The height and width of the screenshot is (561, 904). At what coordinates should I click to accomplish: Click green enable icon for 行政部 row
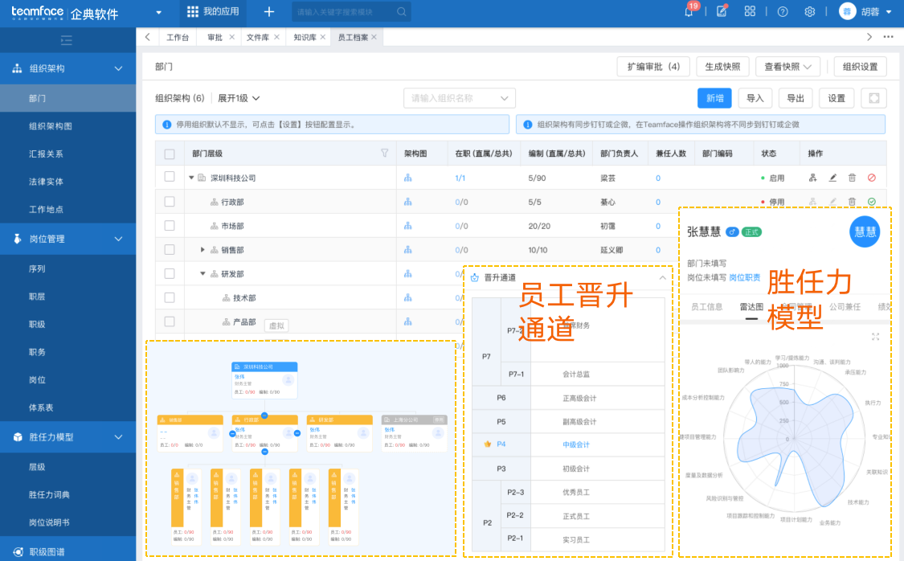[x=872, y=202]
